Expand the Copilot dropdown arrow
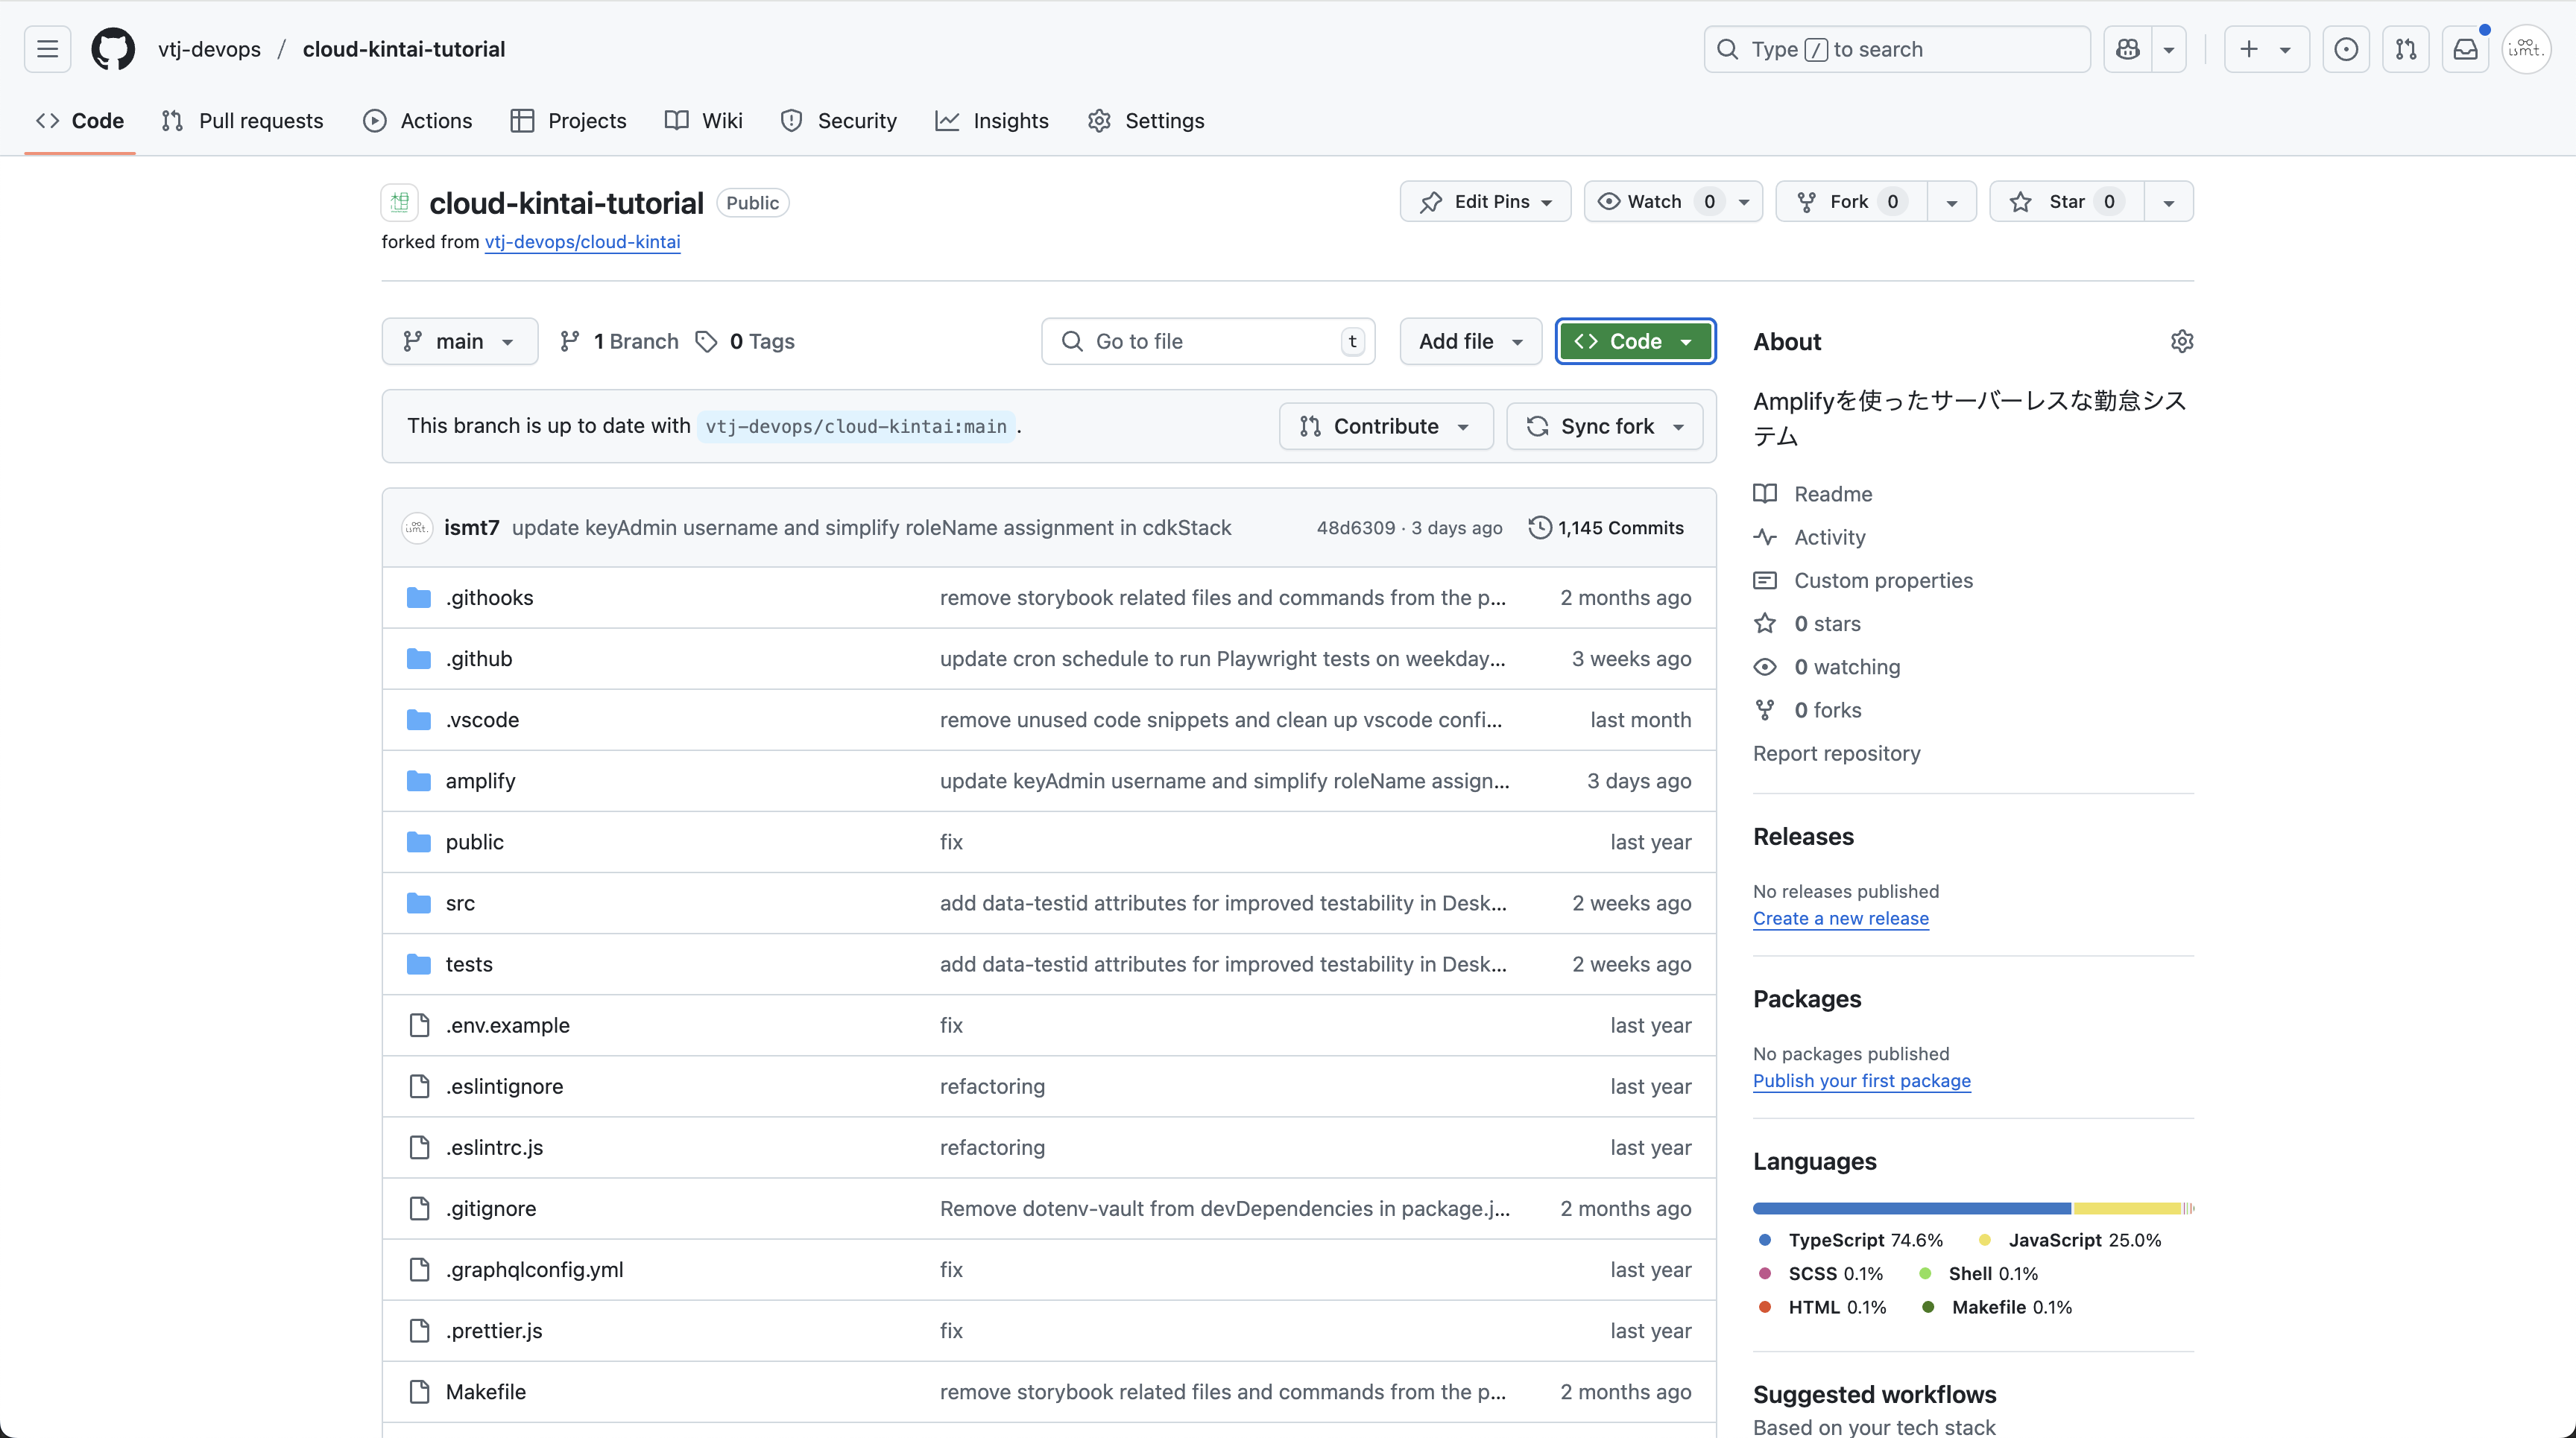This screenshot has width=2576, height=1438. point(2169,49)
